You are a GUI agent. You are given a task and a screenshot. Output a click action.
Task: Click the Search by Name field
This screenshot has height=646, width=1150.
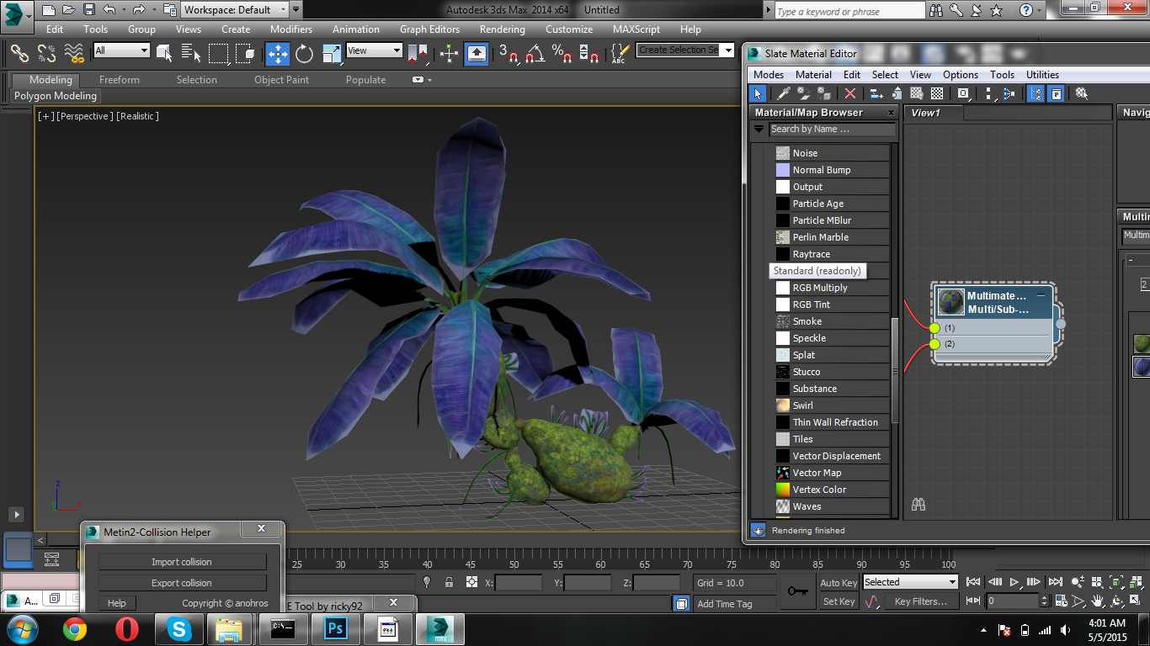[832, 130]
